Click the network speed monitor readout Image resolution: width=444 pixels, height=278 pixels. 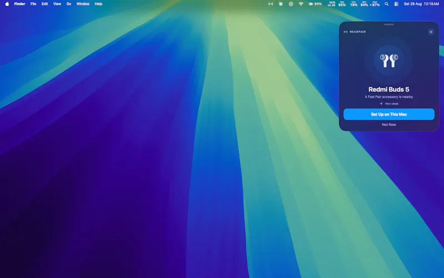pyautogui.click(x=331, y=4)
